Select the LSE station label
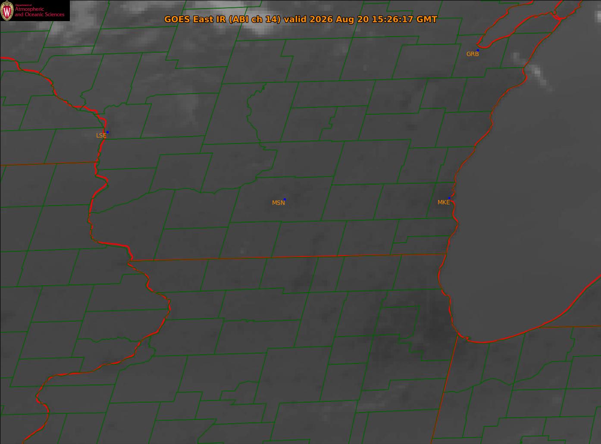This screenshot has width=601, height=444. click(101, 135)
